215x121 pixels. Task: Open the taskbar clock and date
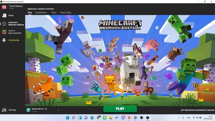208,118
